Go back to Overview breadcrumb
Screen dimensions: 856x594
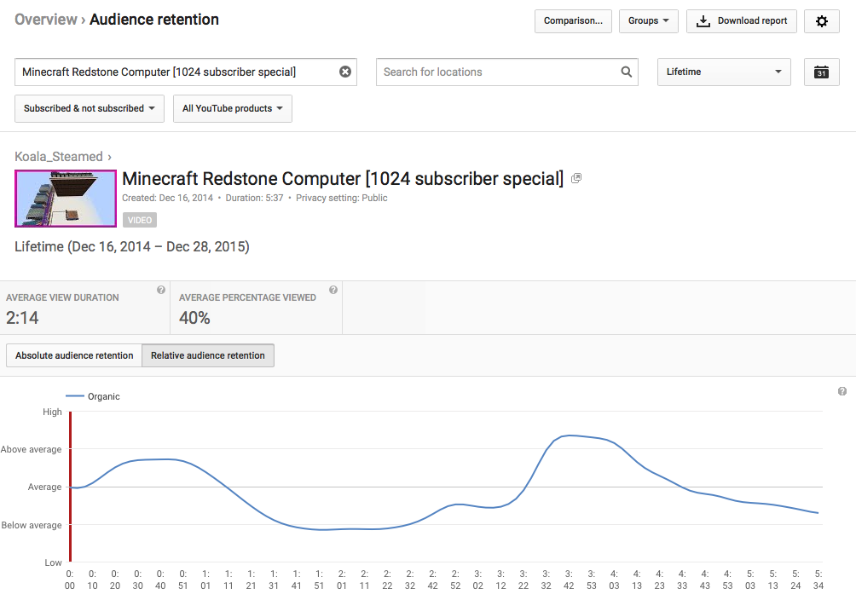click(46, 20)
